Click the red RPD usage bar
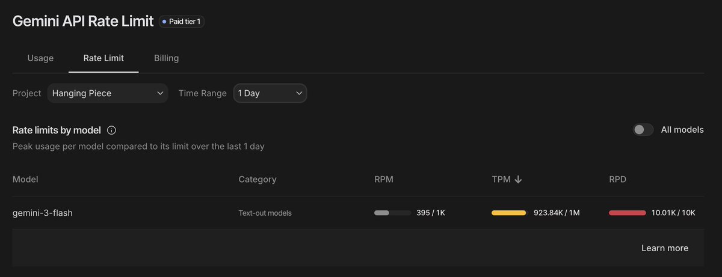 tap(628, 213)
